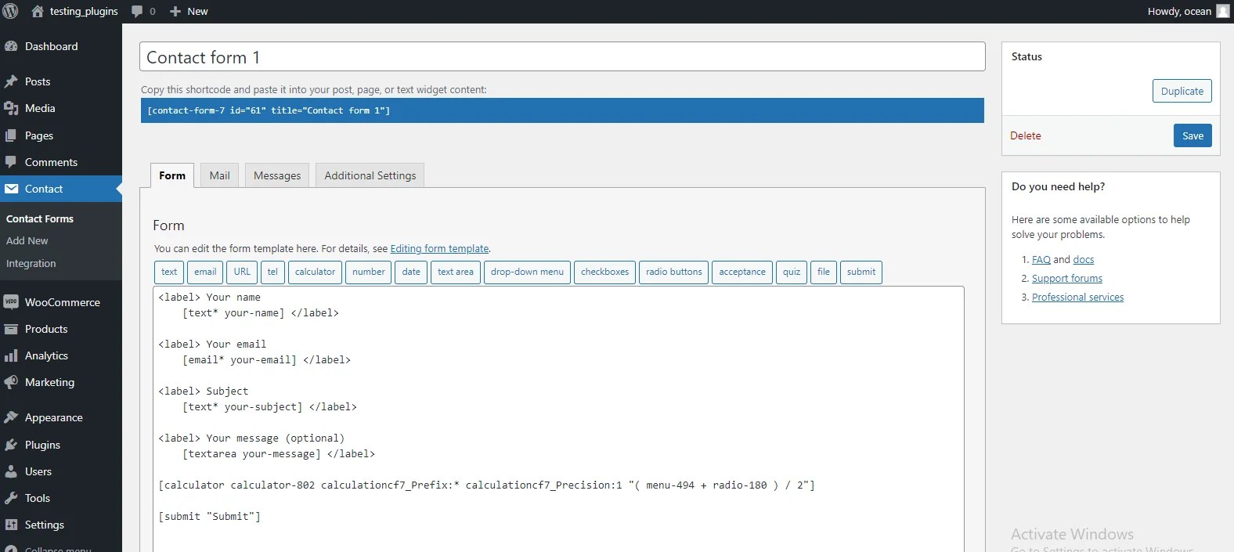Click the Duplicate button

point(1182,91)
